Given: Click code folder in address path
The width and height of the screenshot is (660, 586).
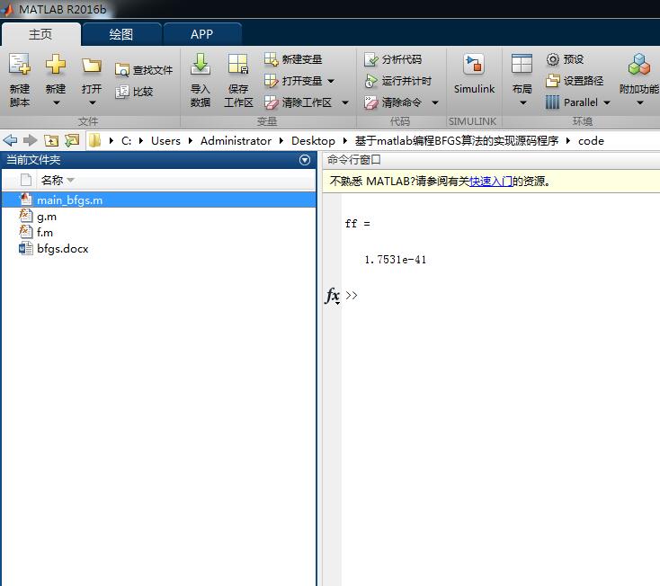Looking at the screenshot, I should pyautogui.click(x=591, y=140).
